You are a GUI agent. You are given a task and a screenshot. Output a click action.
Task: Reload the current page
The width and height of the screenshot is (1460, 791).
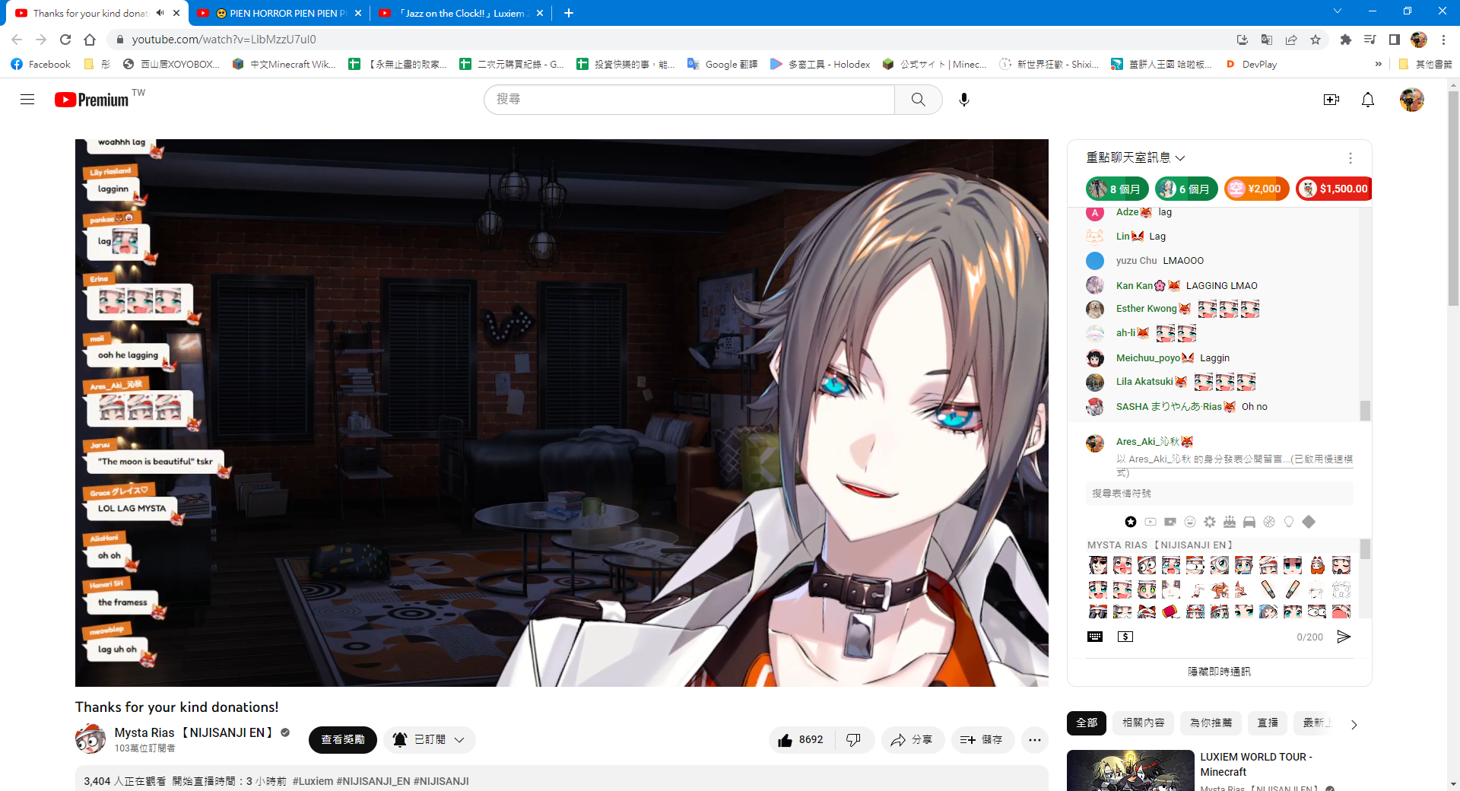click(65, 40)
